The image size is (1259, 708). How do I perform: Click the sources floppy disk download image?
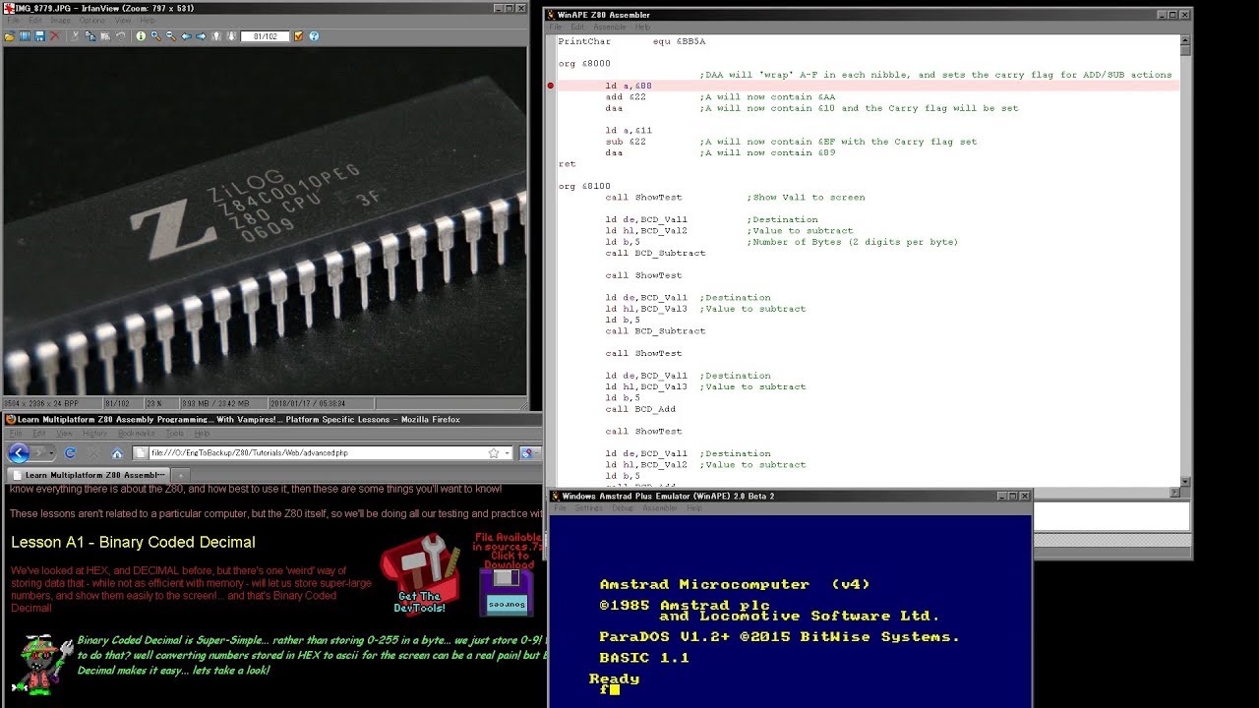[506, 592]
